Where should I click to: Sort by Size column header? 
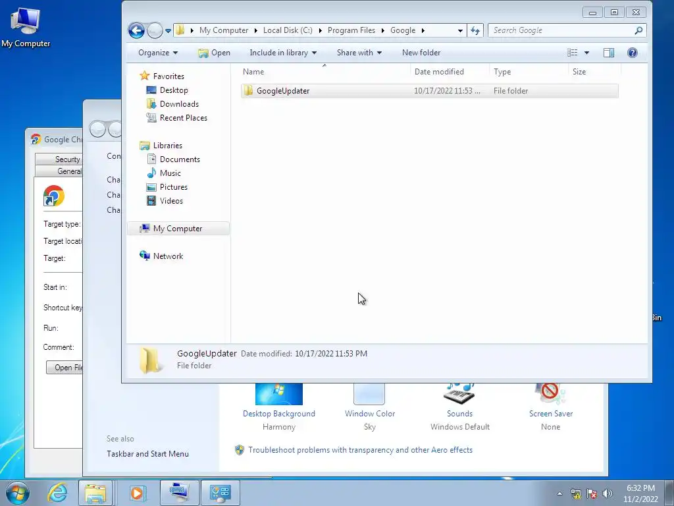pyautogui.click(x=595, y=72)
